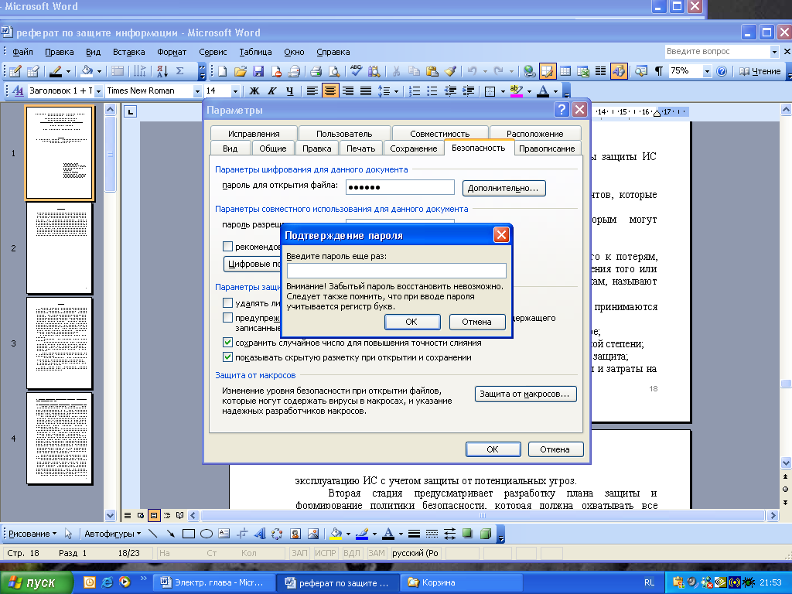
Task: Enable the 'удалять ли...' checkbox
Action: coord(228,303)
